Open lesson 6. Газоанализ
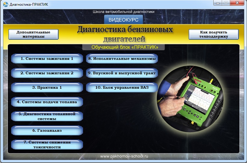The width and height of the screenshot is (247, 163). pyautogui.click(x=47, y=131)
